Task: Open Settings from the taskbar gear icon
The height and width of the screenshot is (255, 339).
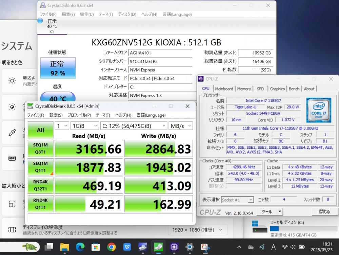Action: click(190, 247)
